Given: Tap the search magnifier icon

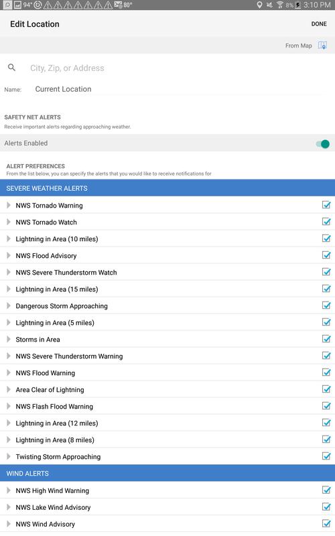Looking at the screenshot, I should pos(11,68).
